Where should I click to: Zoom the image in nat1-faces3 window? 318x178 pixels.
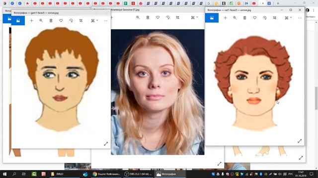click(x=235, y=18)
